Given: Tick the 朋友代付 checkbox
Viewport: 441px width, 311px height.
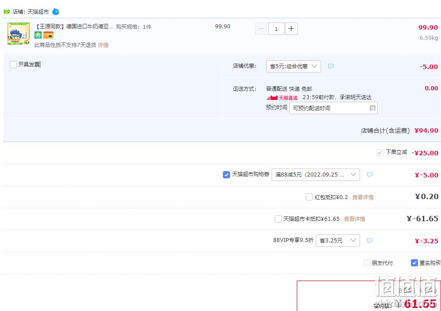Looking at the screenshot, I should coord(367,263).
